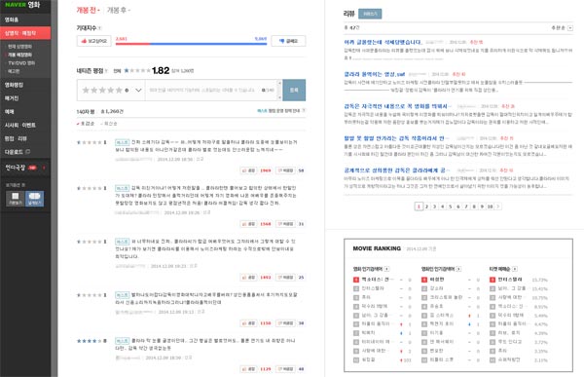
Task: Expand the NAVER 영화 인디극장 sidebar arrow
Action: click(45, 168)
